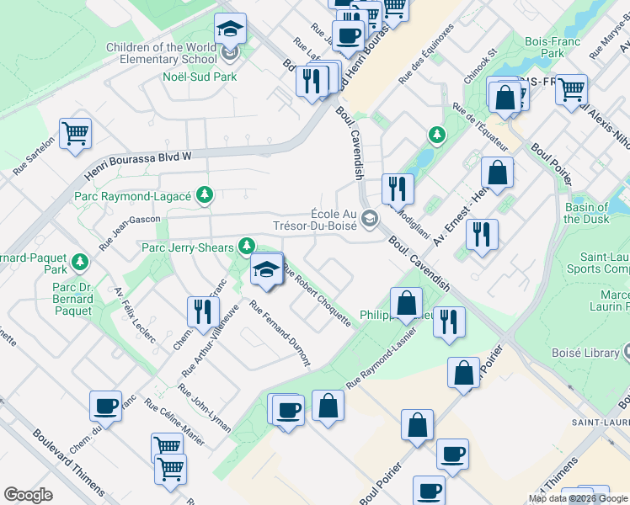Click École Au Trésor-Du-Boisé text label

pos(315,220)
